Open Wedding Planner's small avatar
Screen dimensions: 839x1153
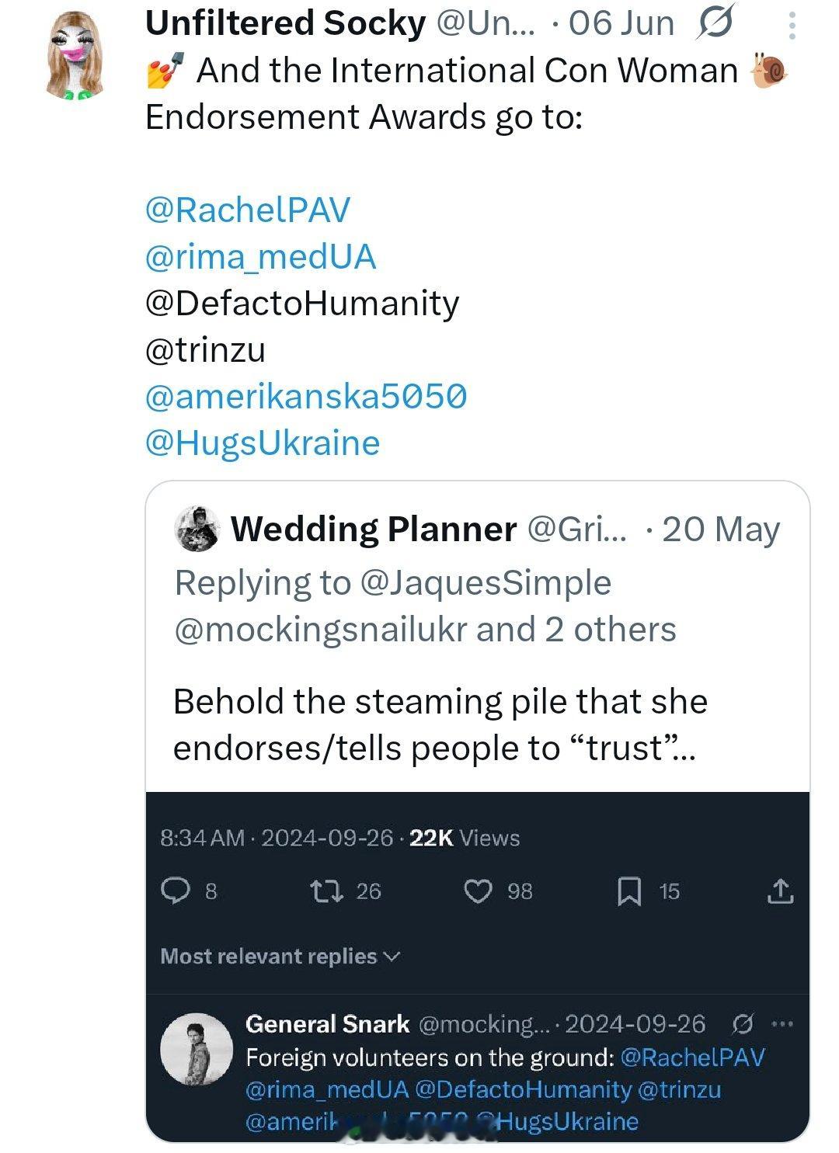tap(197, 529)
